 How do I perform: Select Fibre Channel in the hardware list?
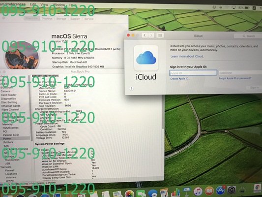10,110
